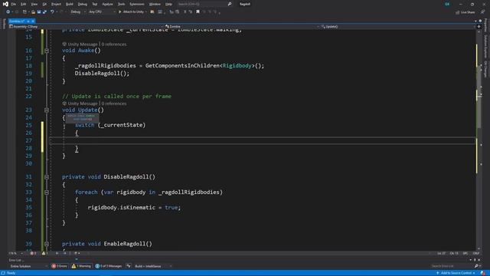Open the Git menu
490x276 pixels.
pyautogui.click(x=44, y=4)
